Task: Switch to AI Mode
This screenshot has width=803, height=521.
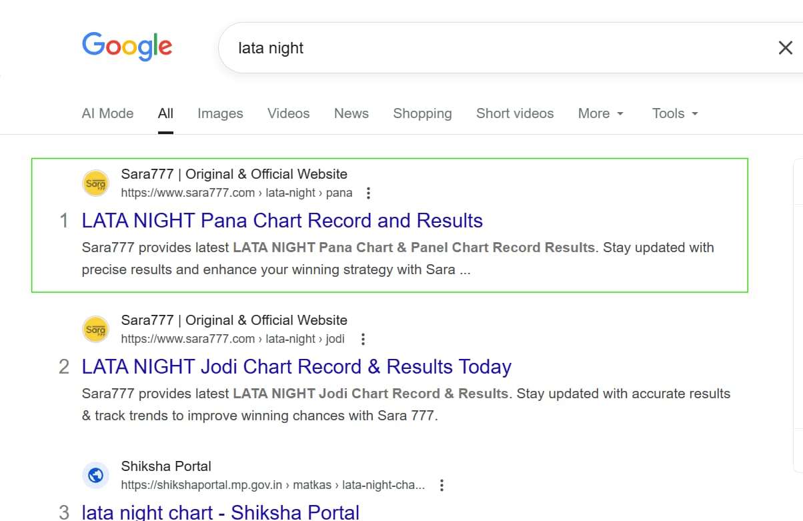Action: (x=107, y=113)
